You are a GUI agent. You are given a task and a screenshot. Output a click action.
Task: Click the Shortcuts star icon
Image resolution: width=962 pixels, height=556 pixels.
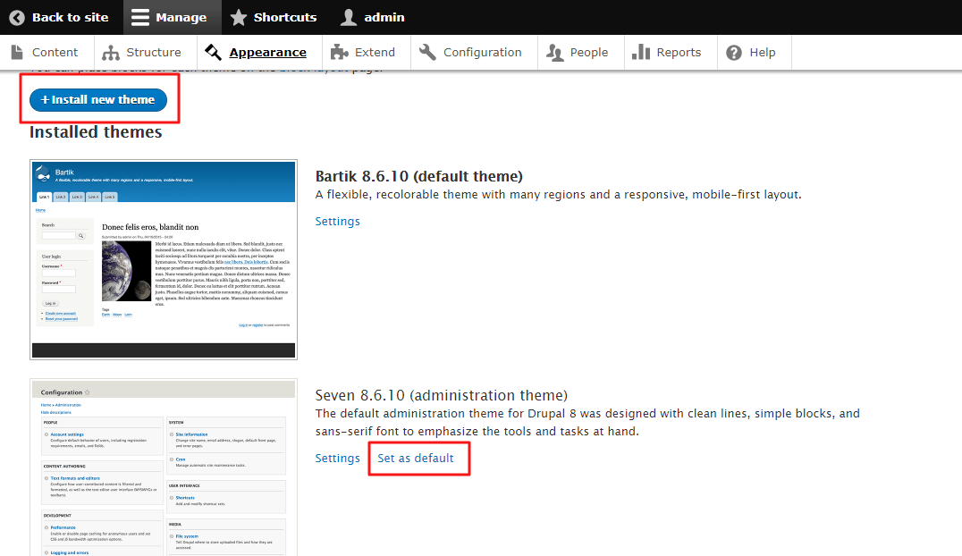point(238,17)
